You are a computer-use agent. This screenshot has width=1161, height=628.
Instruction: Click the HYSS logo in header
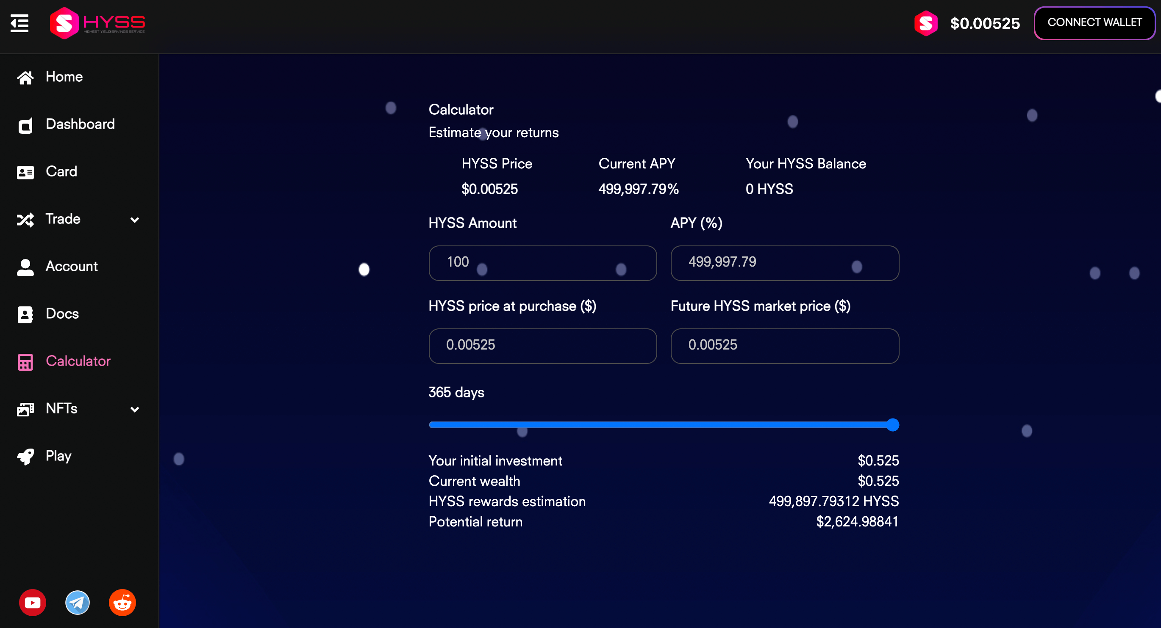tap(97, 23)
